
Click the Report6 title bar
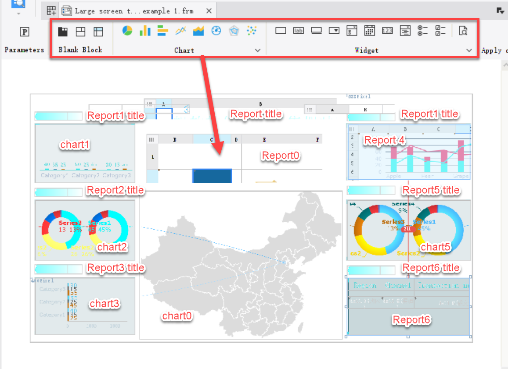point(371,270)
